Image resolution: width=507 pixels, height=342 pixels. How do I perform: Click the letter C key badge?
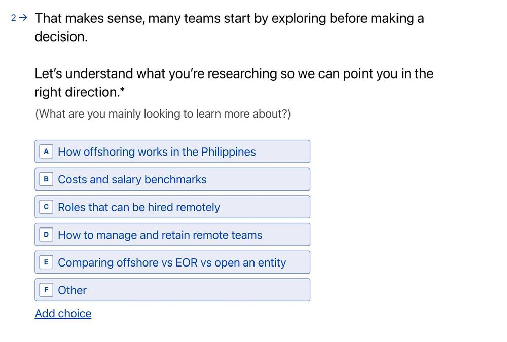coord(46,207)
